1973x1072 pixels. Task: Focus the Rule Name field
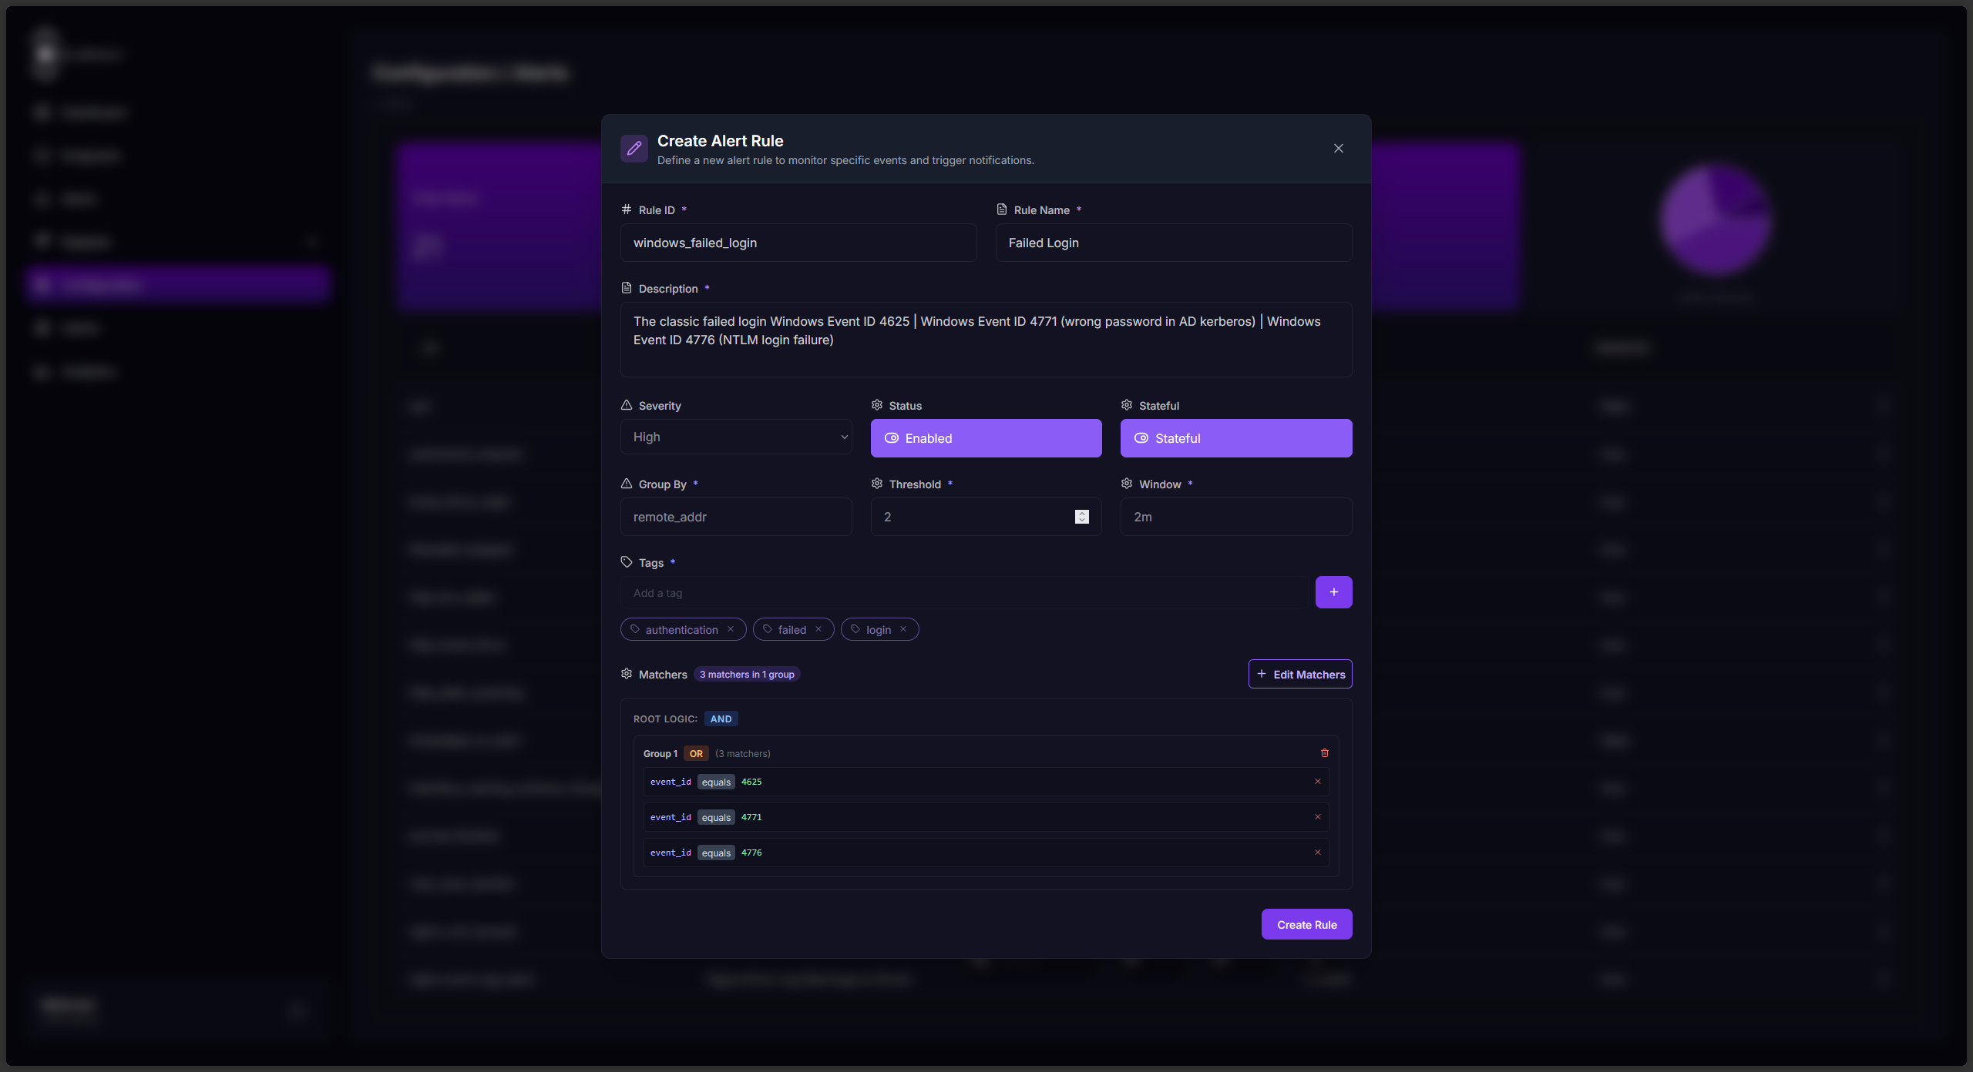1173,243
